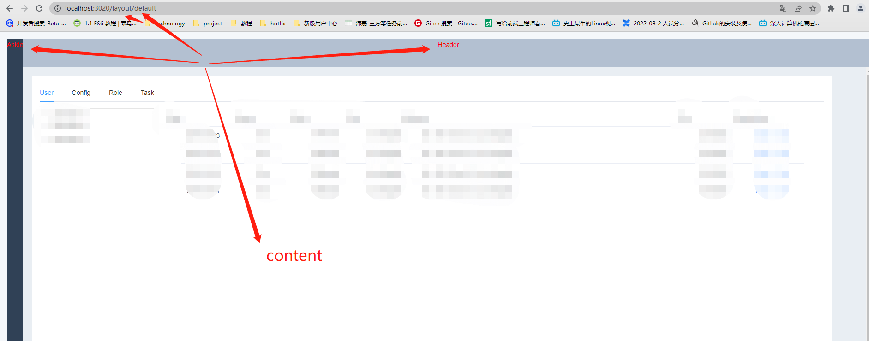This screenshot has height=341, width=869.
Task: Open the 1.1 ES6 教程 bookmark
Action: [105, 23]
